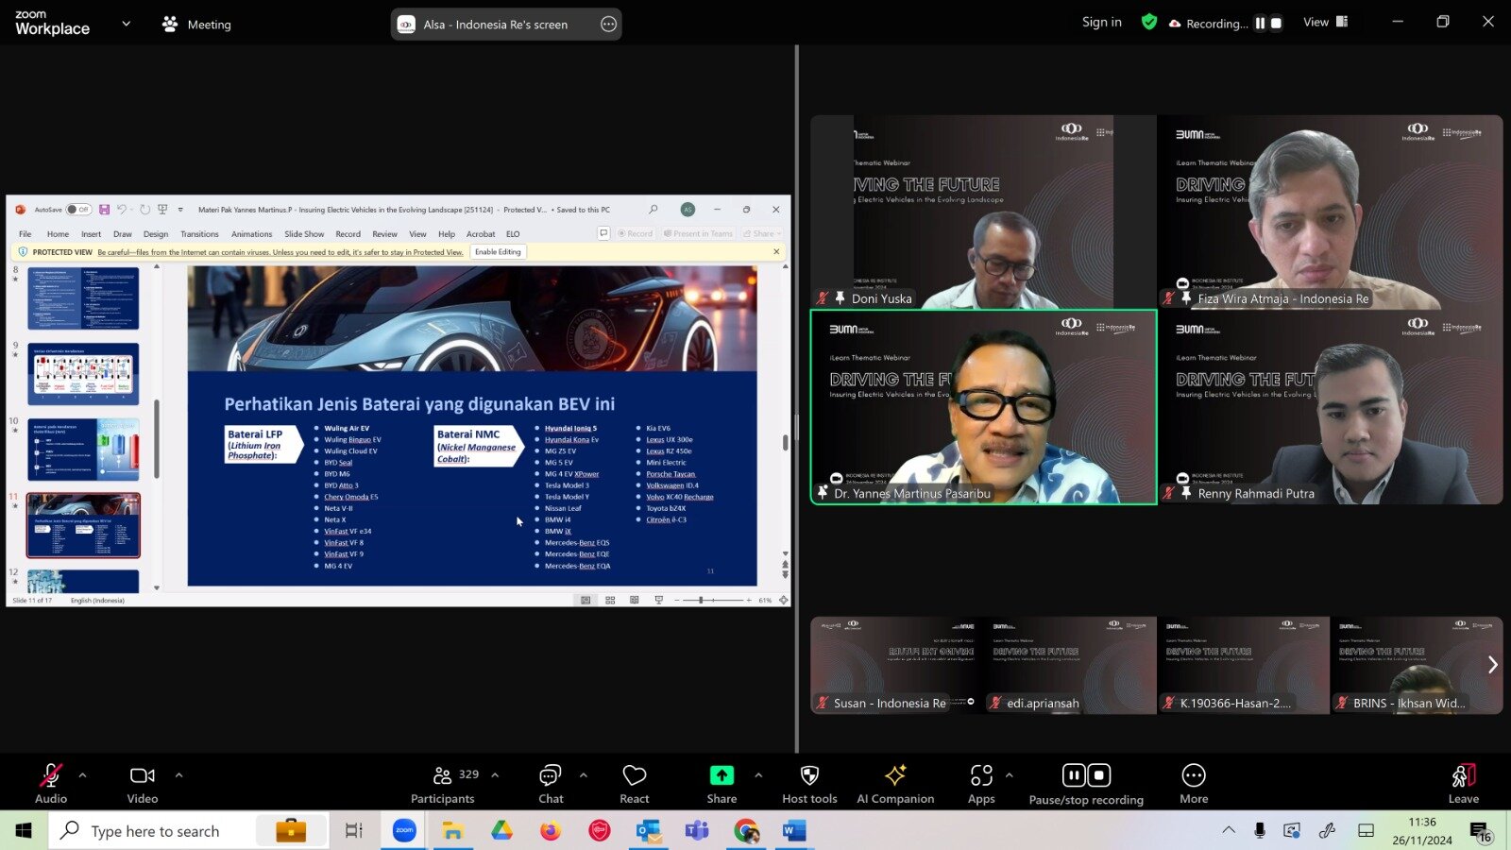The width and height of the screenshot is (1511, 850).
Task: Click the zoom out minus button
Action: point(677,600)
